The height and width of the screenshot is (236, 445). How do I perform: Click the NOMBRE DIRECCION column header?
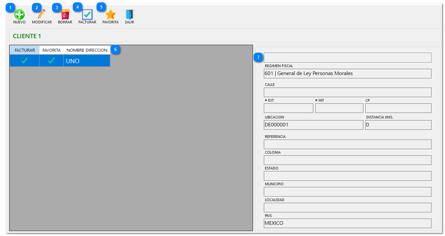click(x=87, y=50)
